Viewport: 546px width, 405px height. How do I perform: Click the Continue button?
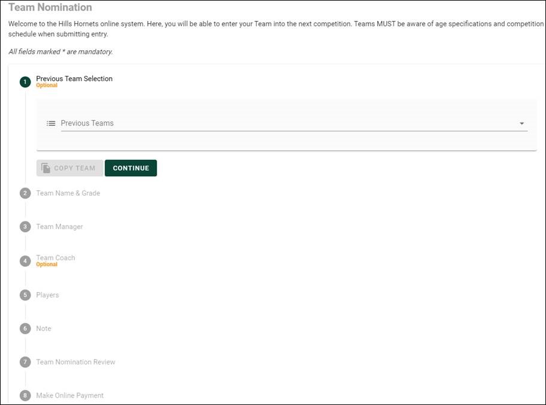[x=131, y=168]
